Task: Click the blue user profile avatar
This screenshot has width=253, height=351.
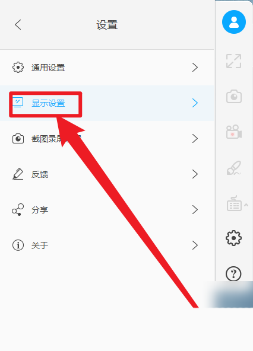Action: (x=234, y=22)
